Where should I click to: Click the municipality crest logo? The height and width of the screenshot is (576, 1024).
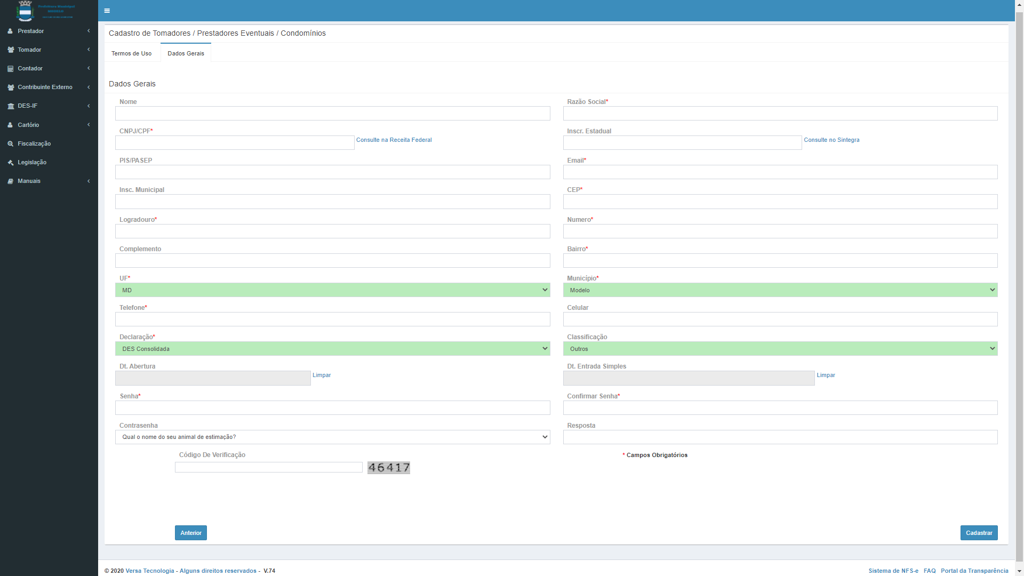pos(25,10)
